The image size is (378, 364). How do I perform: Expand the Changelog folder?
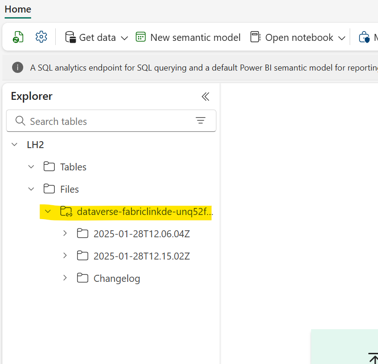65,278
